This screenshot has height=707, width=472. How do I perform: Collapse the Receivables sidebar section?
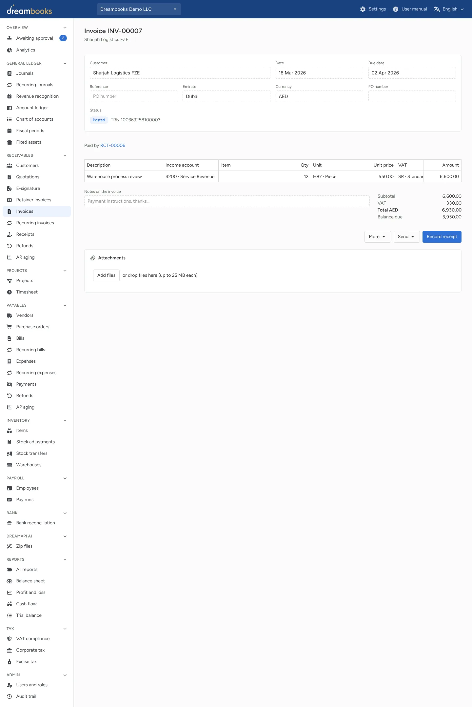tap(65, 155)
